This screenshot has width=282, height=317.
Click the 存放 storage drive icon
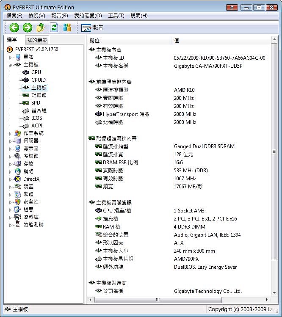click(18, 163)
